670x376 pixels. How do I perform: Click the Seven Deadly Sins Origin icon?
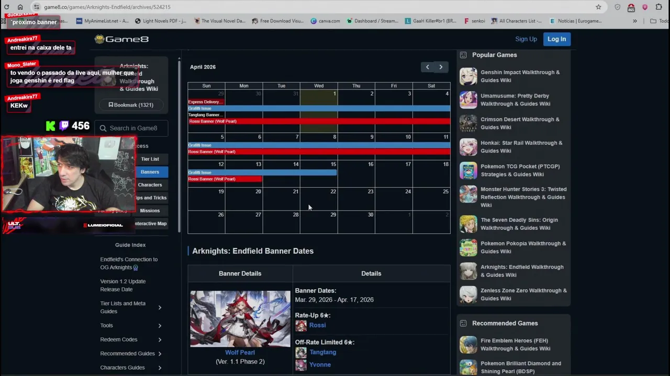click(468, 224)
